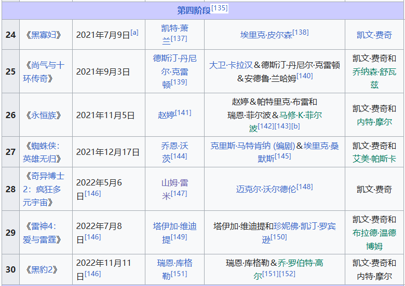
Task: Click the 第四阶段 header link
Action: (194, 10)
